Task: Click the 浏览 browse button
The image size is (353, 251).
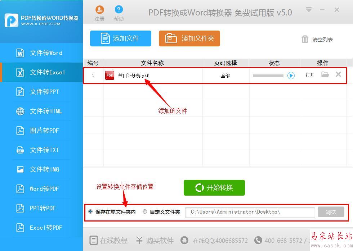Action: 331,212
